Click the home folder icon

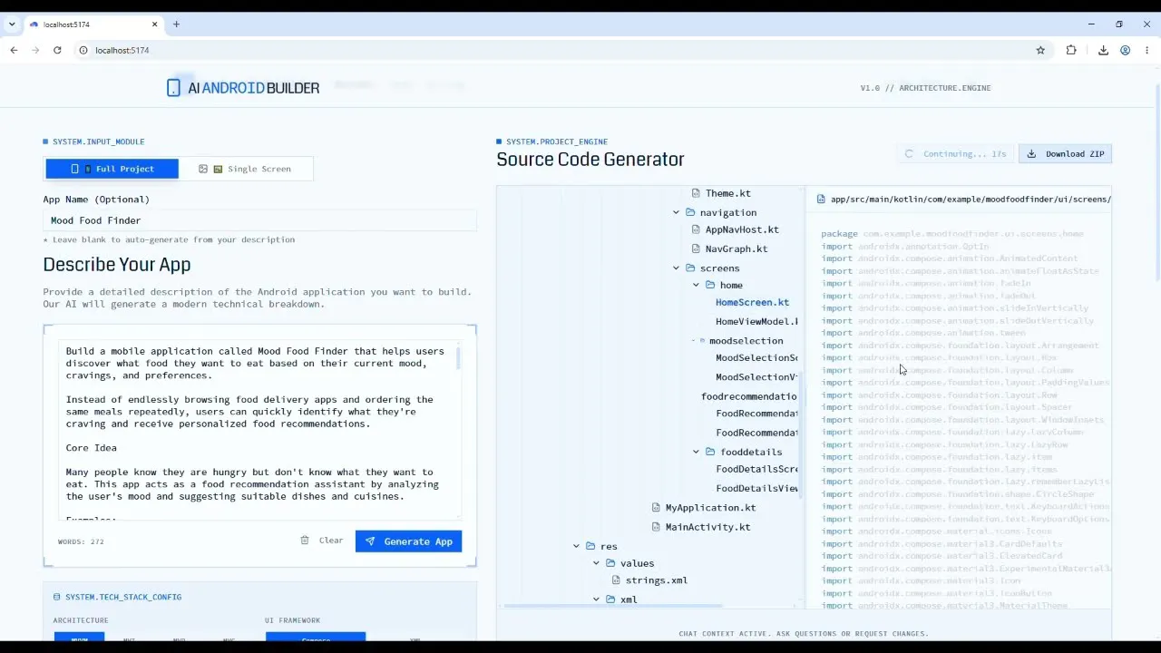point(710,285)
